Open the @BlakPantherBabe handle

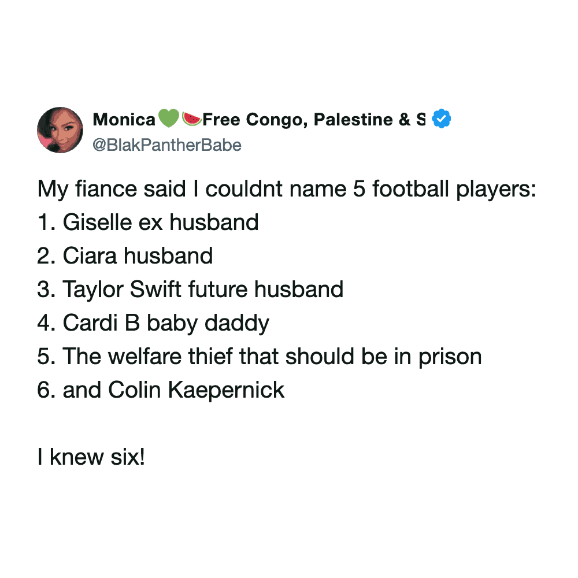point(167,144)
